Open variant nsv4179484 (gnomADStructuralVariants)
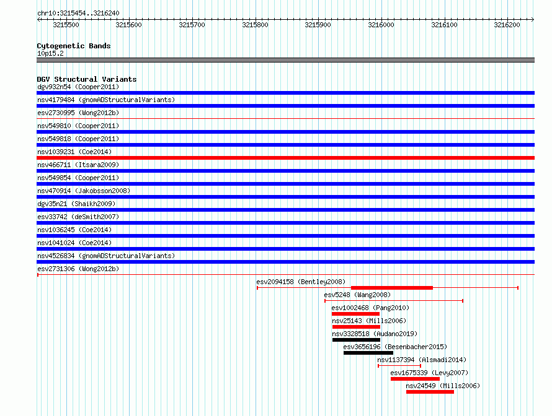This screenshot has width=552, height=416. 106,100
